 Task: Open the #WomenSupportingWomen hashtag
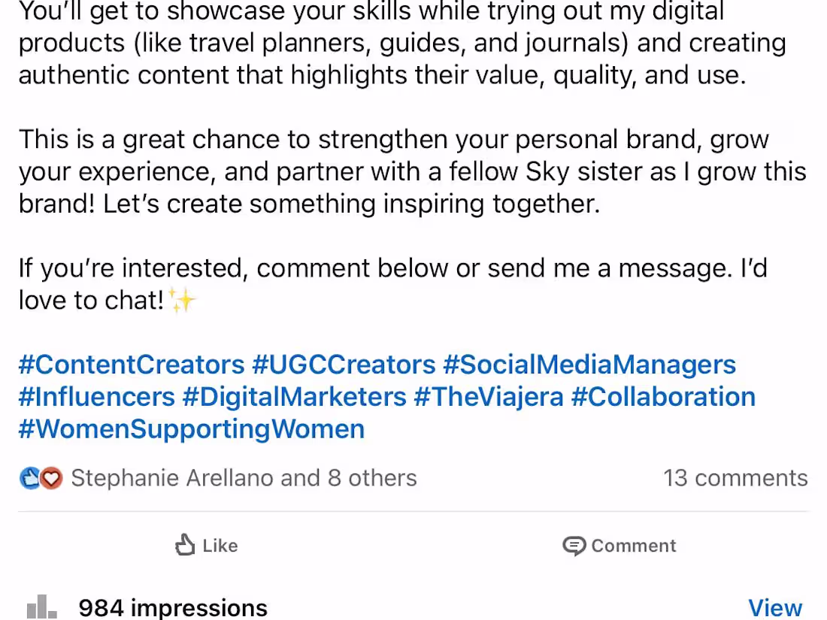(x=190, y=428)
